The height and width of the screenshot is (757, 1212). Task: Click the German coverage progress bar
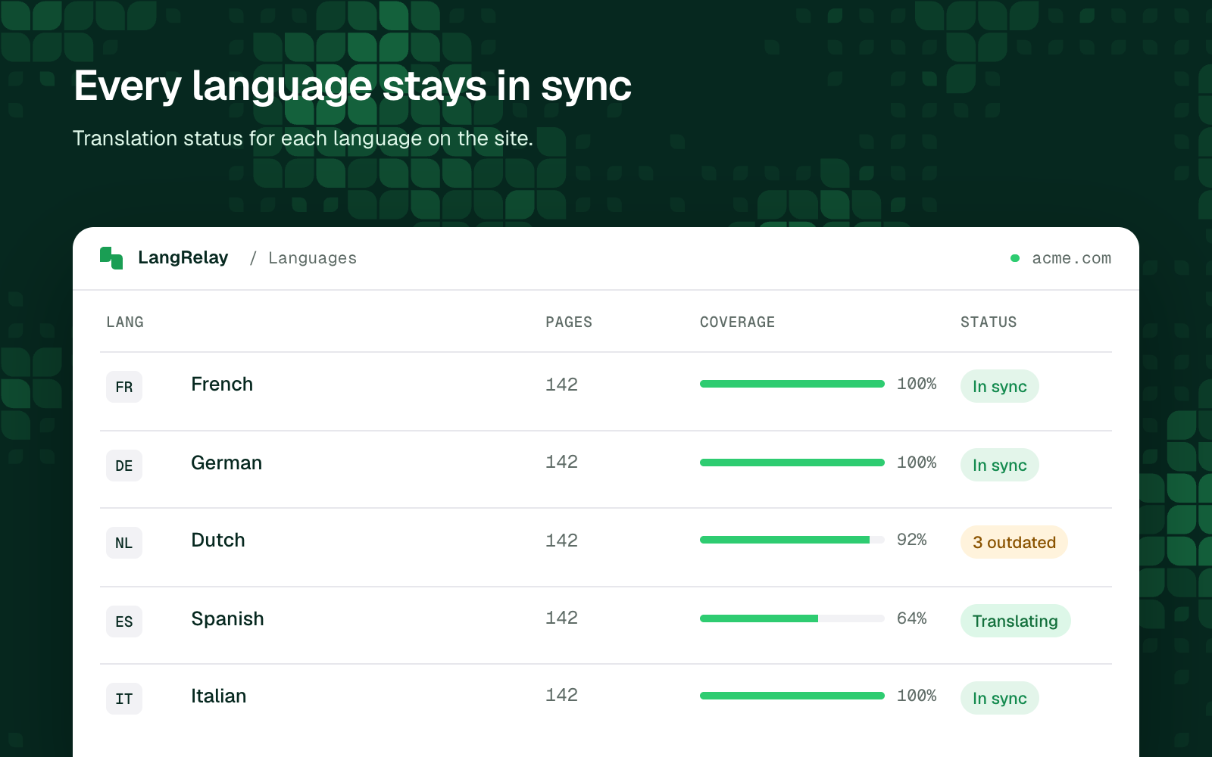[792, 463]
